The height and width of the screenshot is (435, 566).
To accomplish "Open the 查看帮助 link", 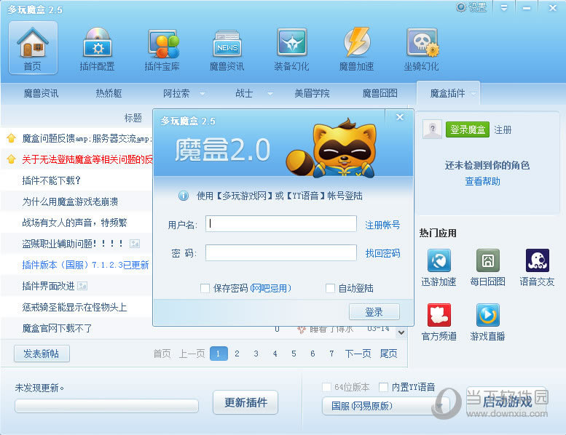I will coord(483,181).
